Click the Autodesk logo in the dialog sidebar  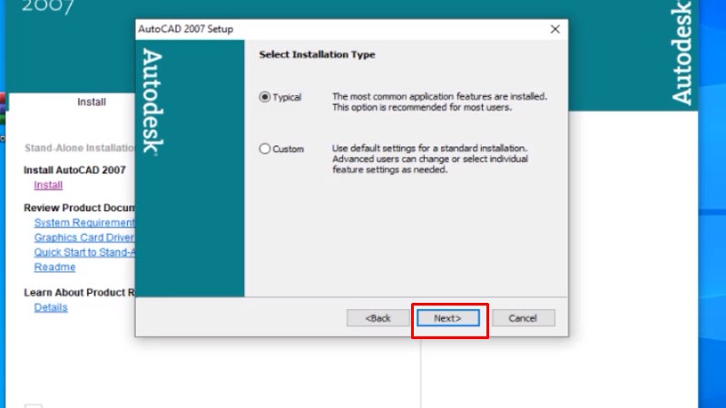152,102
